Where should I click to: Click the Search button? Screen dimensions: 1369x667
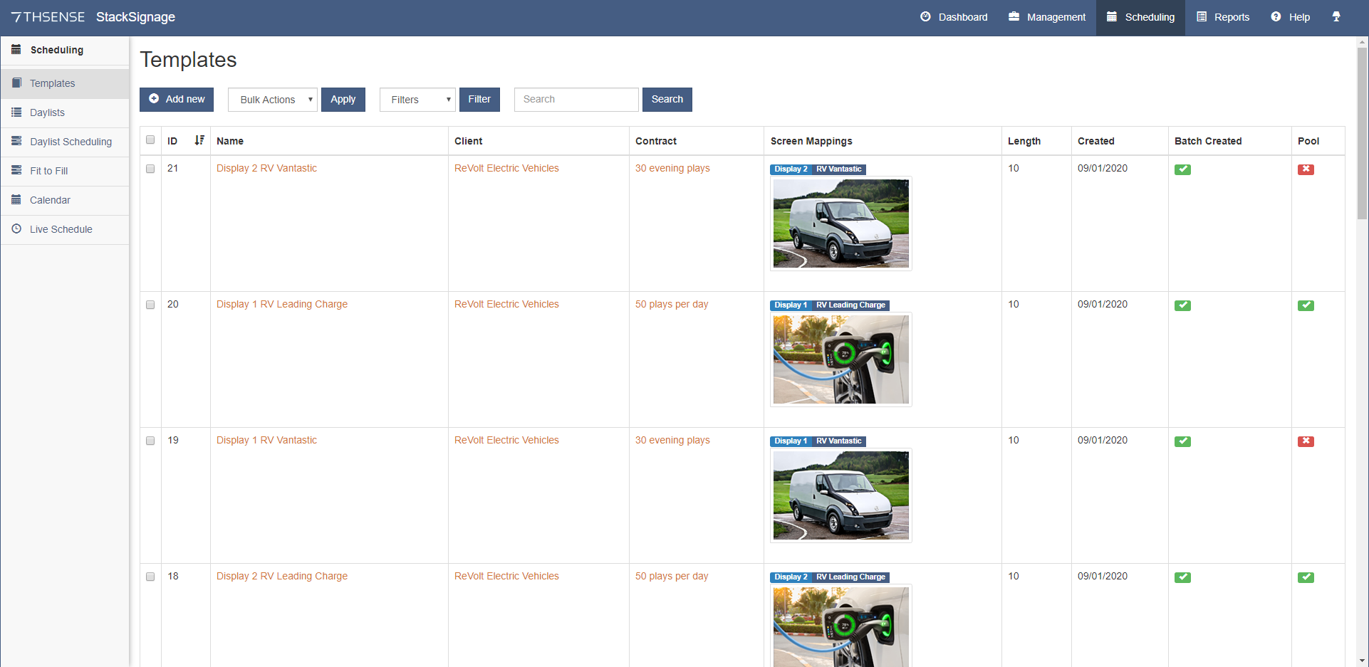667,100
